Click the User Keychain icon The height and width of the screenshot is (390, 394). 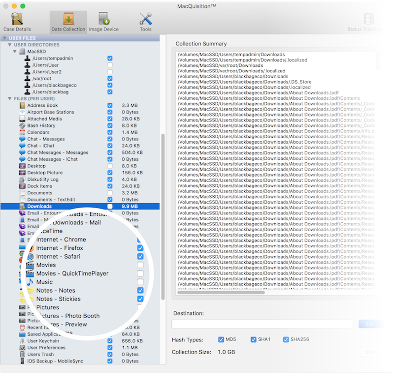click(22, 341)
